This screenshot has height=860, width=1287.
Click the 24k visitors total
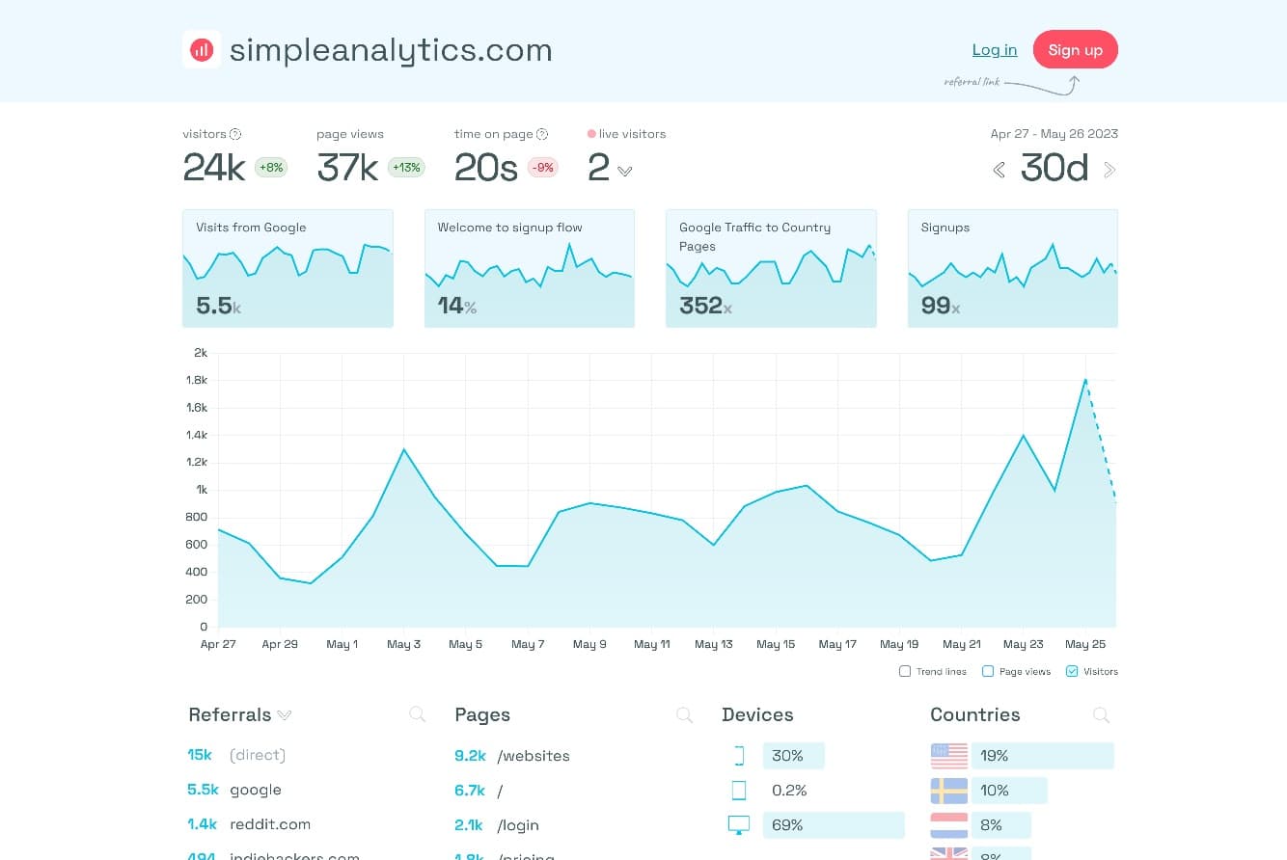(214, 168)
